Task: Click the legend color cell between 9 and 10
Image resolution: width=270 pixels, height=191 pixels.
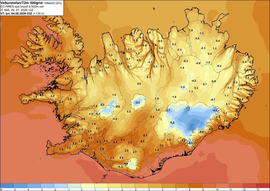Action: [x=209, y=186]
